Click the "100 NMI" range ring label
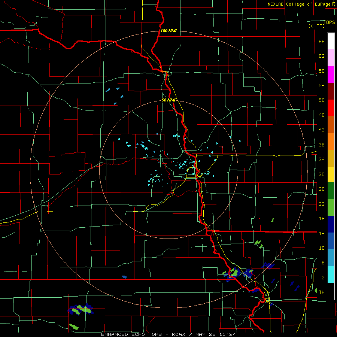The image size is (337, 337). click(x=168, y=31)
